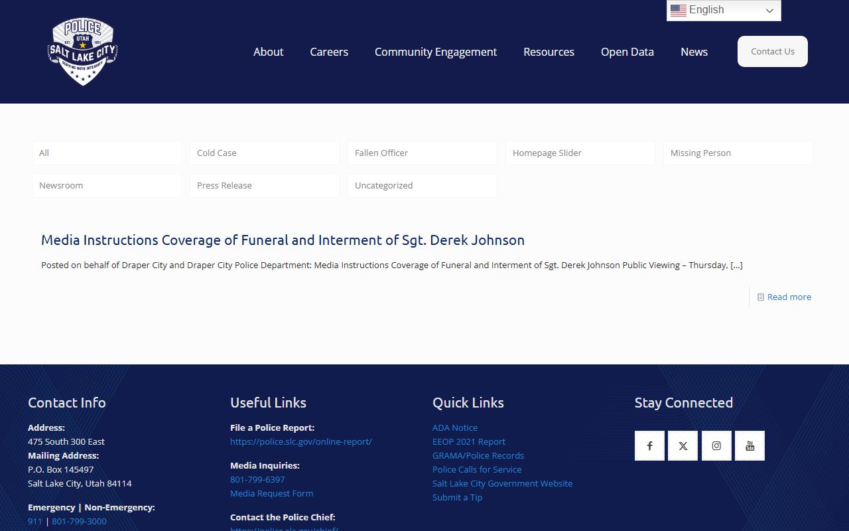The height and width of the screenshot is (531, 849).
Task: Click the US flag language icon
Action: click(x=678, y=10)
